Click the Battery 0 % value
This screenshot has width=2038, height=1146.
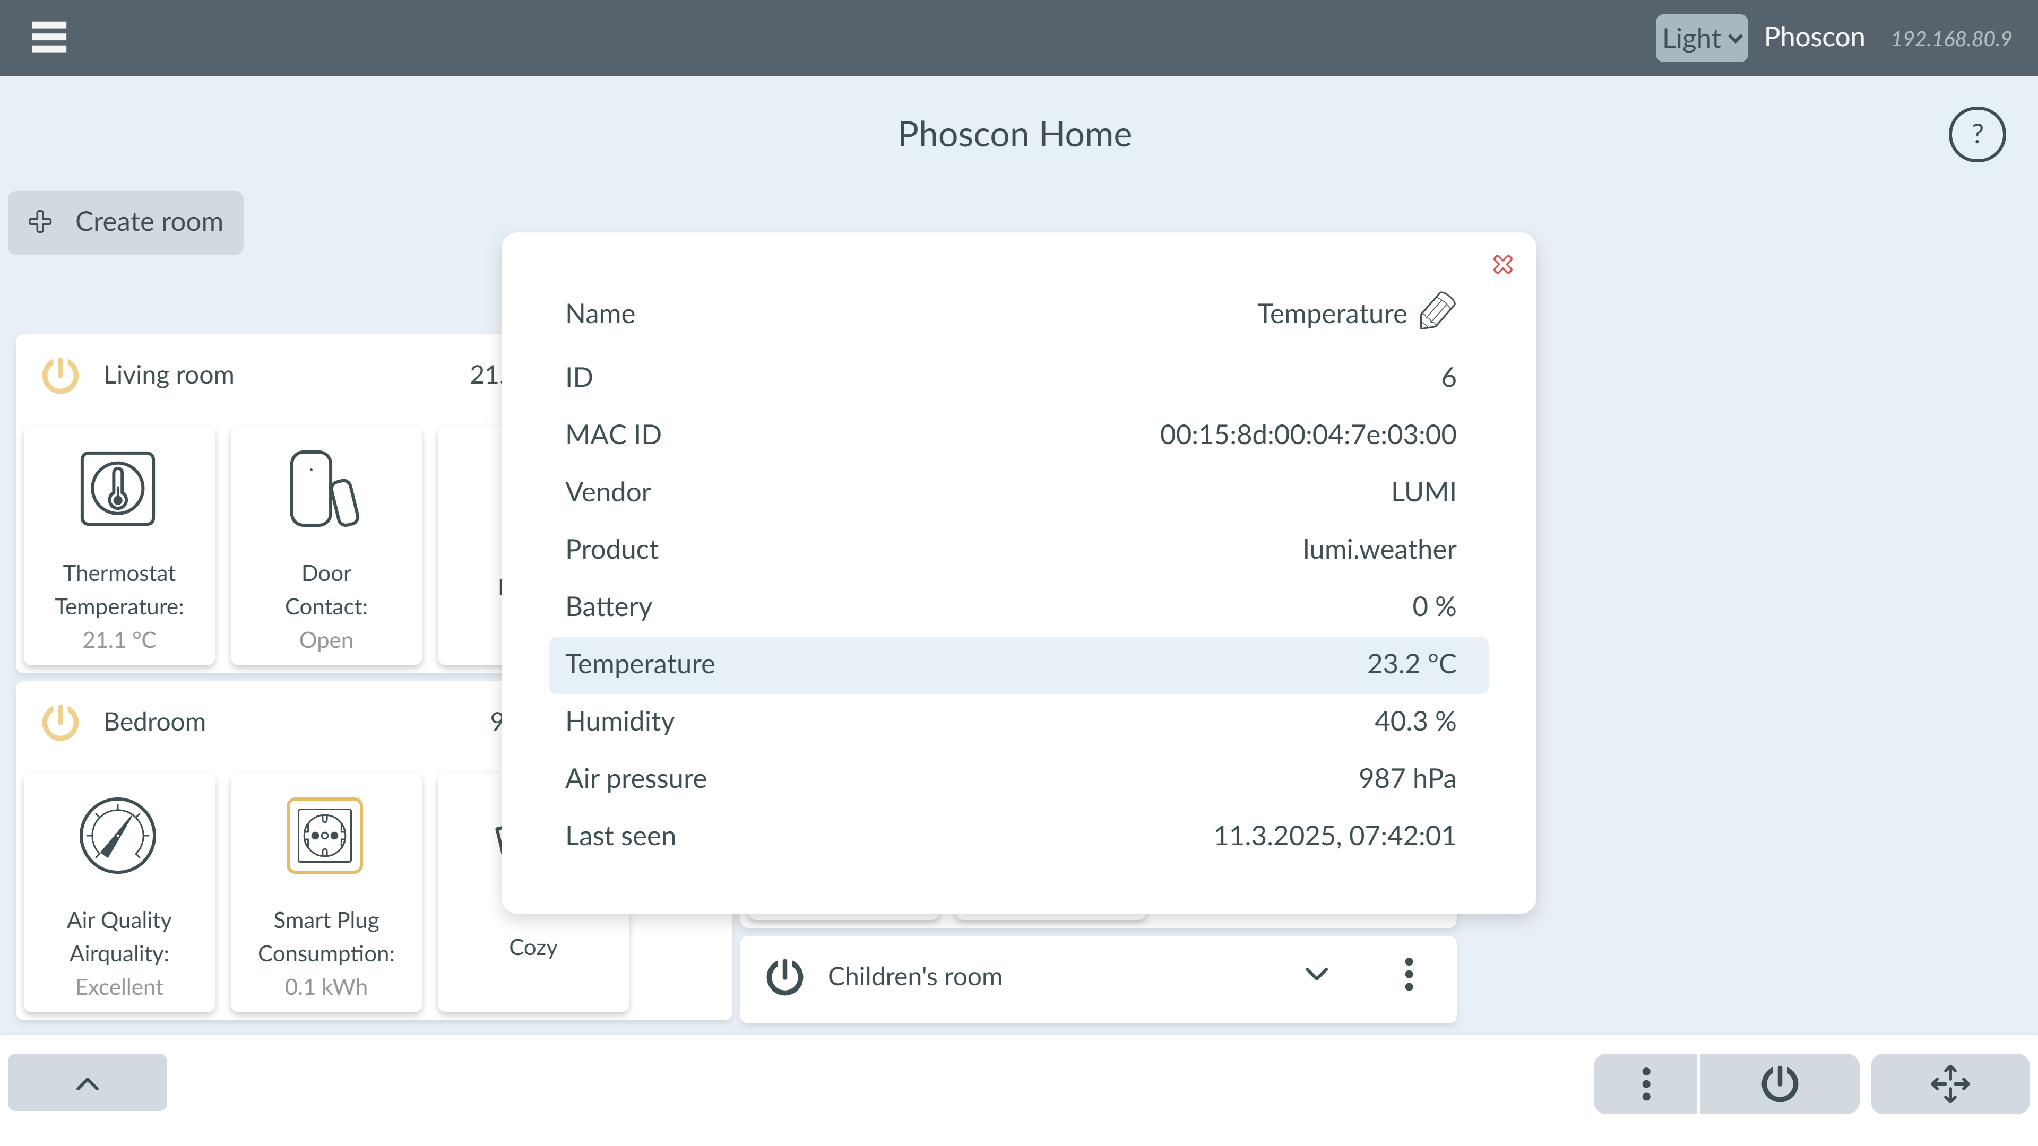click(x=1433, y=607)
